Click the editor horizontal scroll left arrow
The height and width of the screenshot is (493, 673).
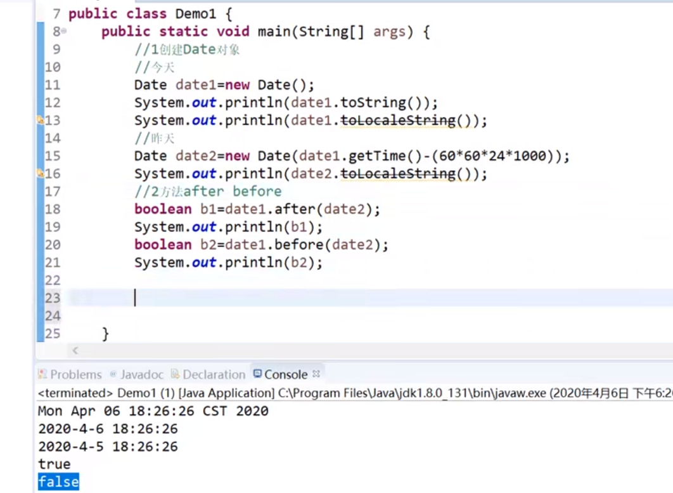(75, 350)
